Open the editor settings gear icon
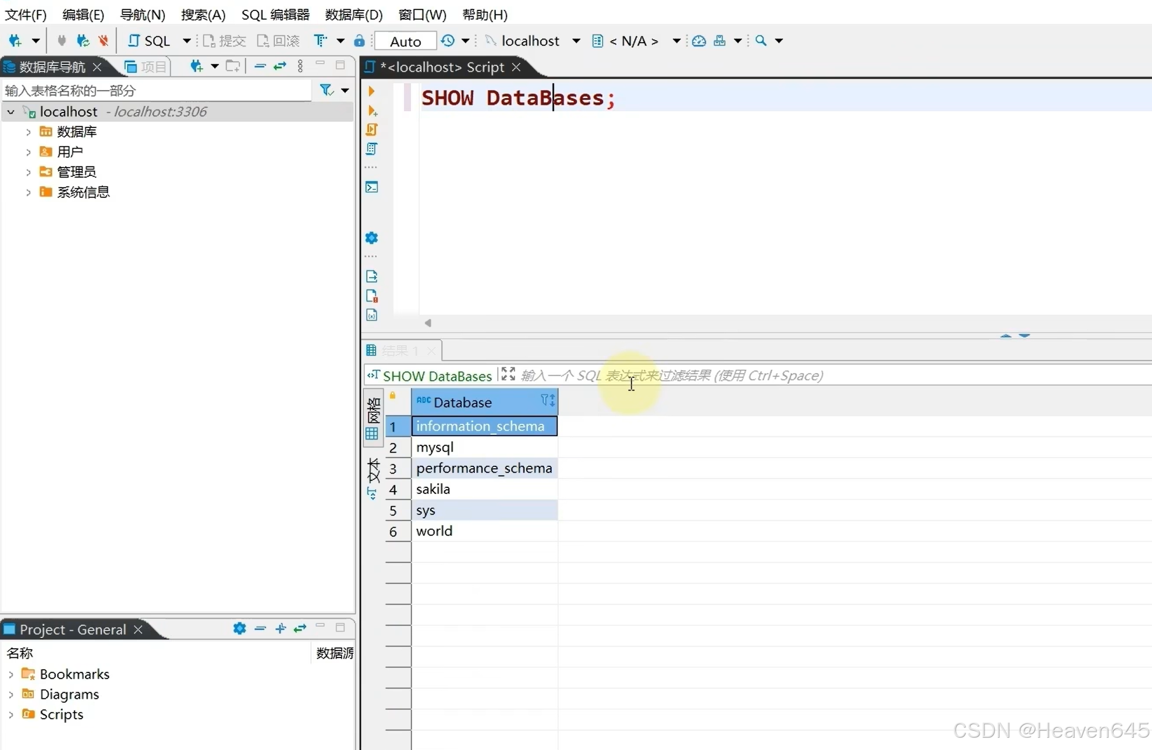Screen dimensions: 1152x750 click(x=371, y=238)
